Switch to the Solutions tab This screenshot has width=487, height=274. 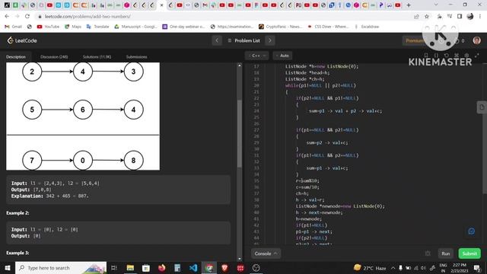97,57
